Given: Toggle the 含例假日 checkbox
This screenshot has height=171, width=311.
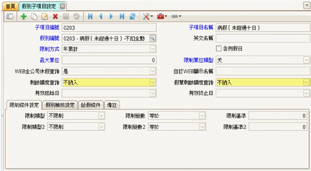Looking at the screenshot, I should 219,49.
